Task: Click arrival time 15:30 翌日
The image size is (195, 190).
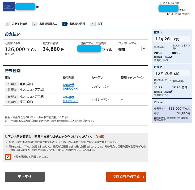Action: pyautogui.click(x=179, y=87)
